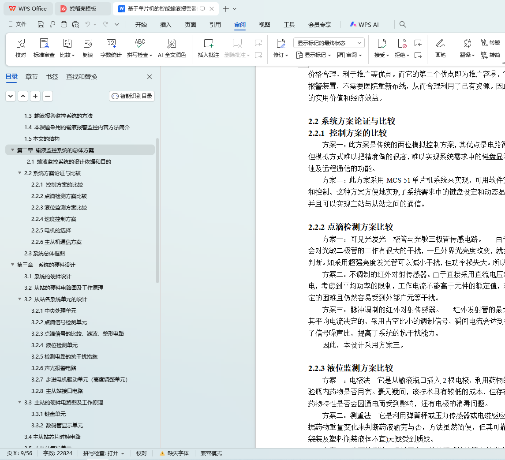Click the undo arrow
The width and height of the screenshot is (505, 460).
click(88, 25)
